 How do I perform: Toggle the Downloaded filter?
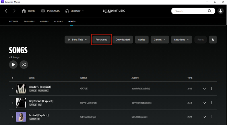123,40
